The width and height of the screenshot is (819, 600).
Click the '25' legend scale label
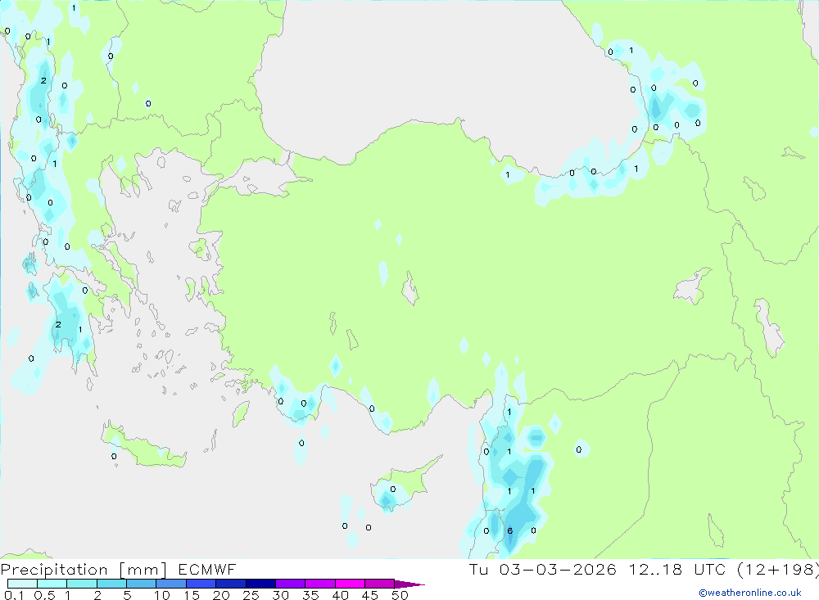[x=251, y=595]
